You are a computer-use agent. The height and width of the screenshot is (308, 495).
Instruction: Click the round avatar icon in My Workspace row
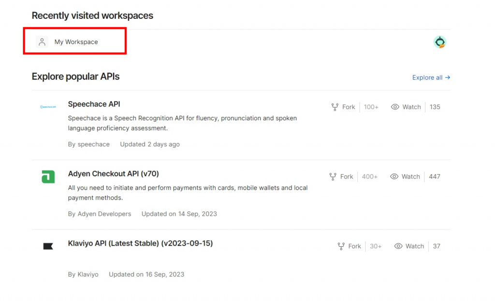[x=440, y=42]
